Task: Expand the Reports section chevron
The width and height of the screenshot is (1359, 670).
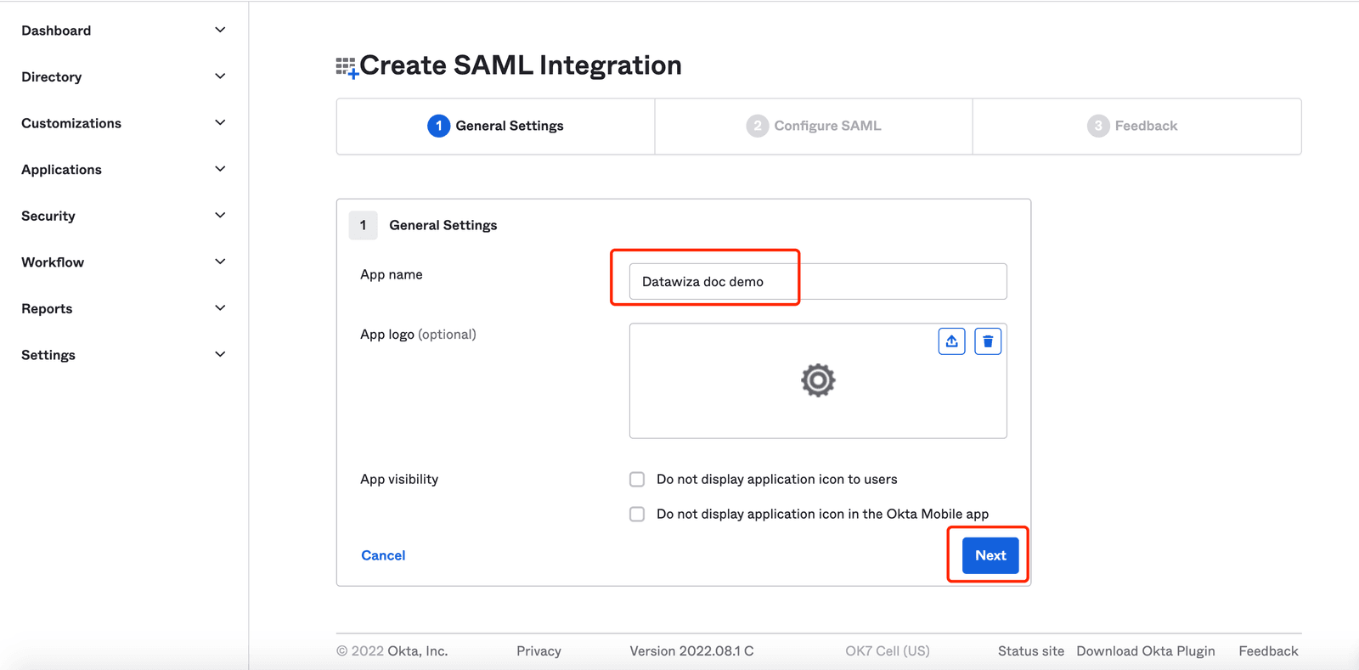Action: (220, 307)
